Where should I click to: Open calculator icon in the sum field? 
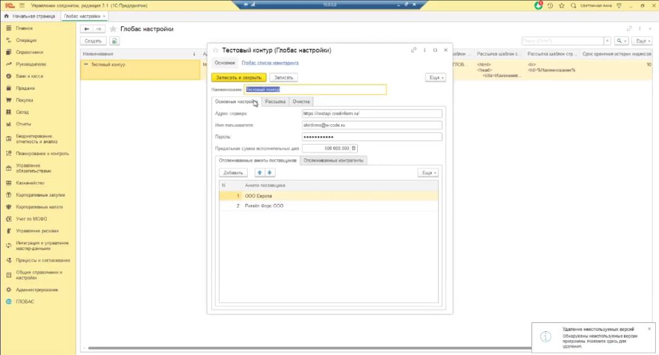click(x=353, y=148)
